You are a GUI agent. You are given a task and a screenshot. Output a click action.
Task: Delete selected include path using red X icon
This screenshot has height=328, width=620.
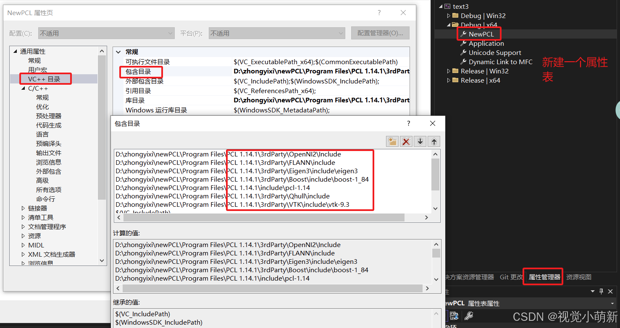(406, 141)
